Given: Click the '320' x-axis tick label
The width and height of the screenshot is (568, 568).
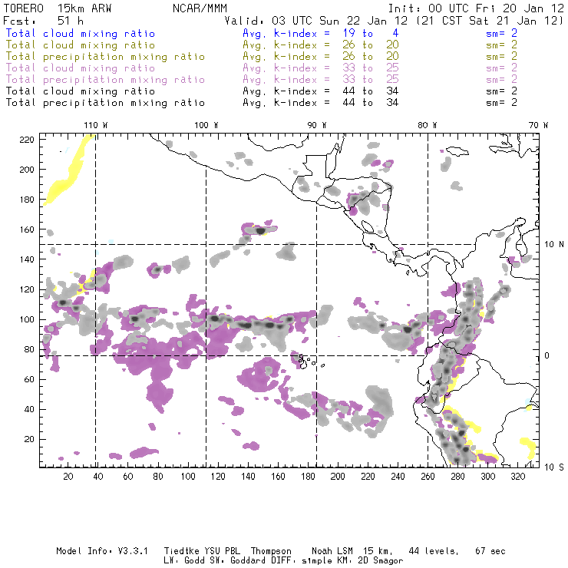Looking at the screenshot, I should (x=517, y=477).
